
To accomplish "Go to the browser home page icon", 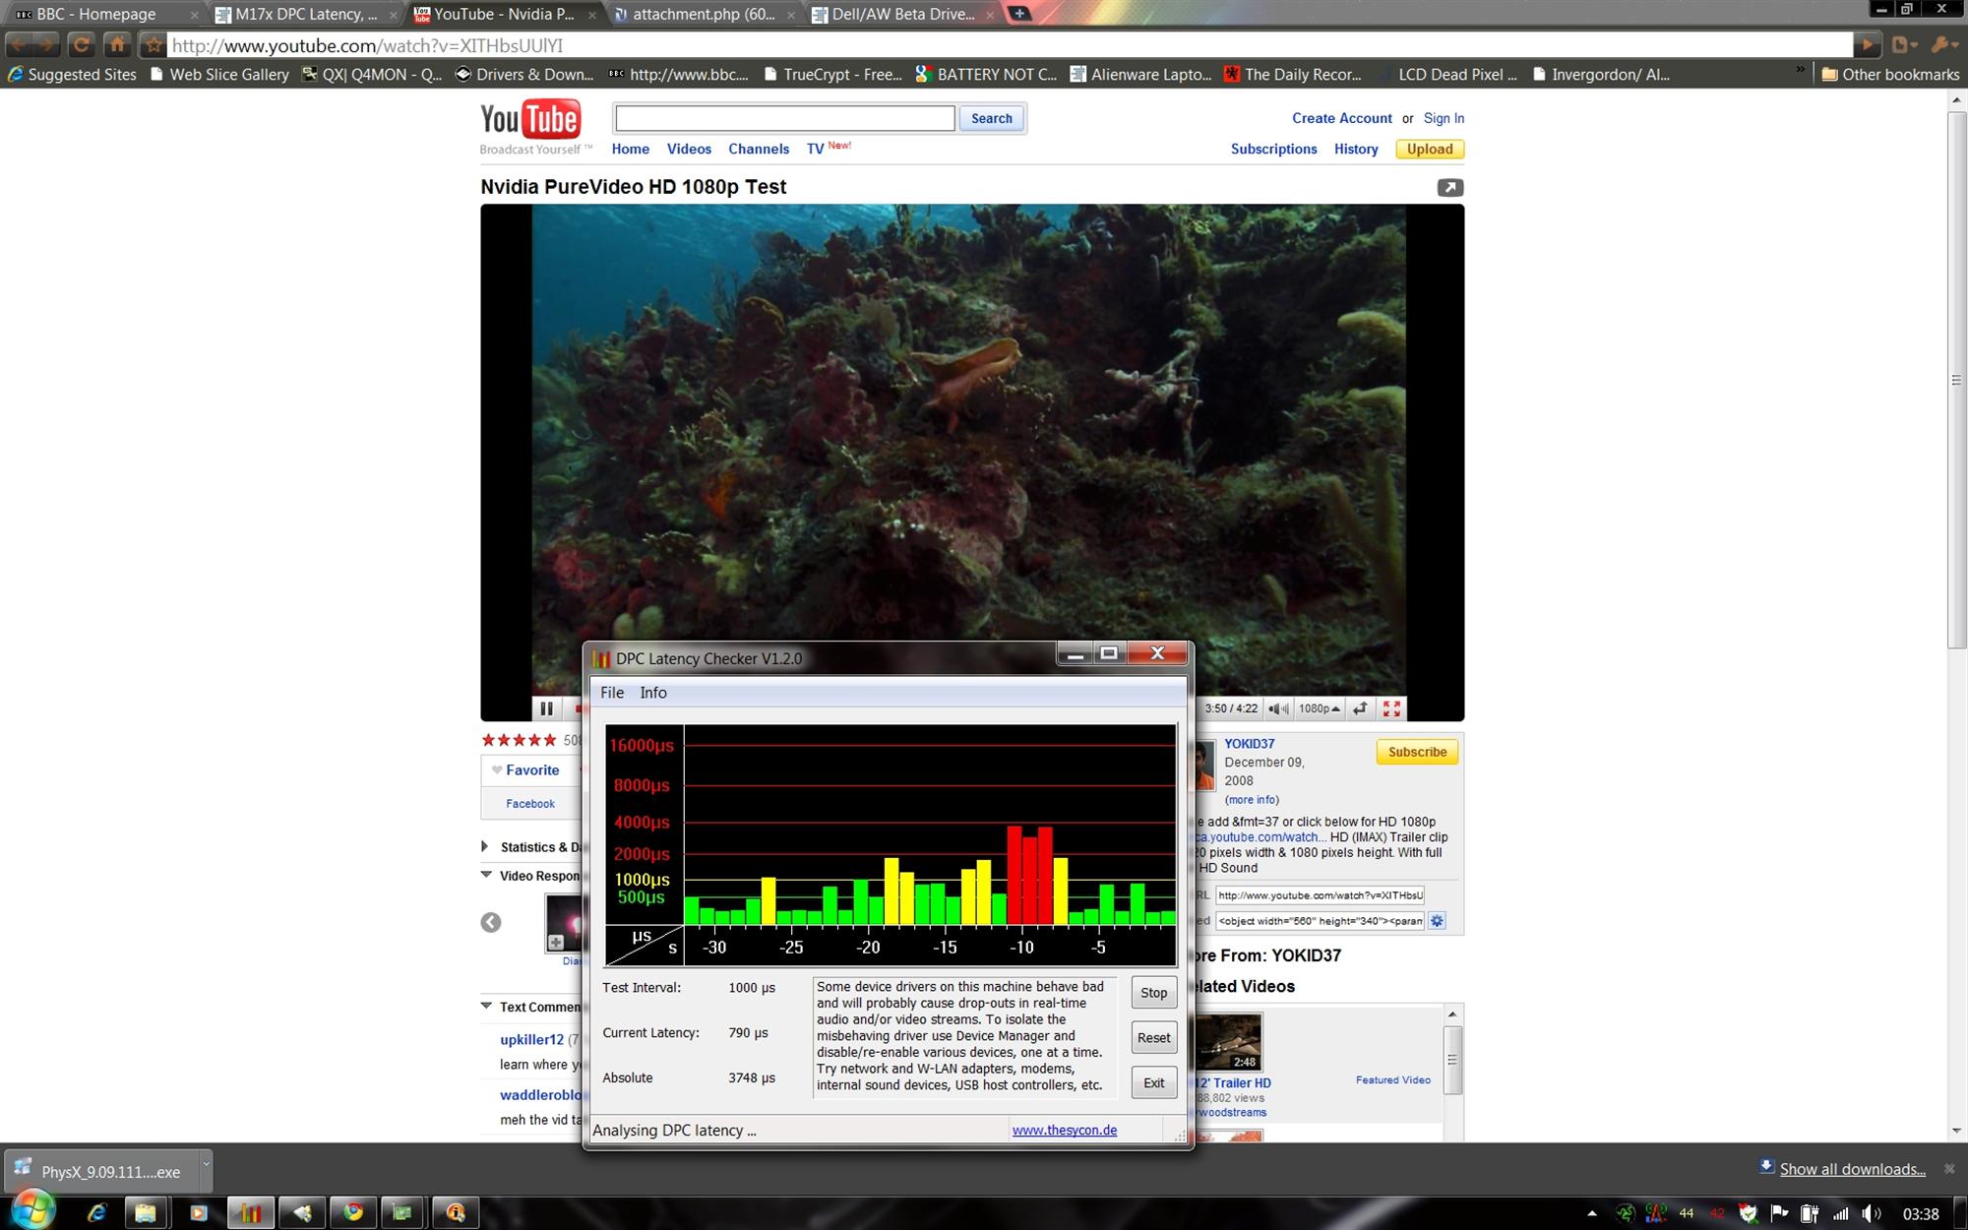I will click(x=117, y=44).
